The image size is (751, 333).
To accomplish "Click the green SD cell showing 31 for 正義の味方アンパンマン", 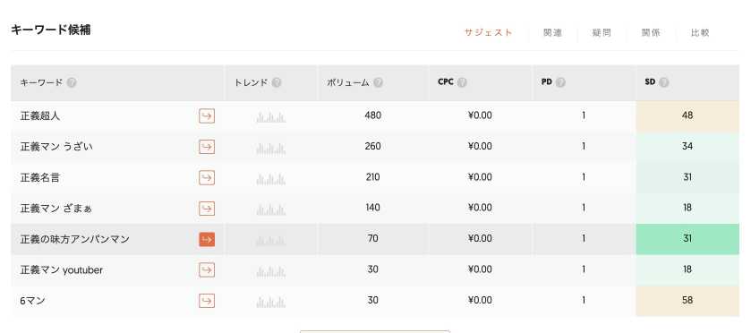I will point(687,239).
